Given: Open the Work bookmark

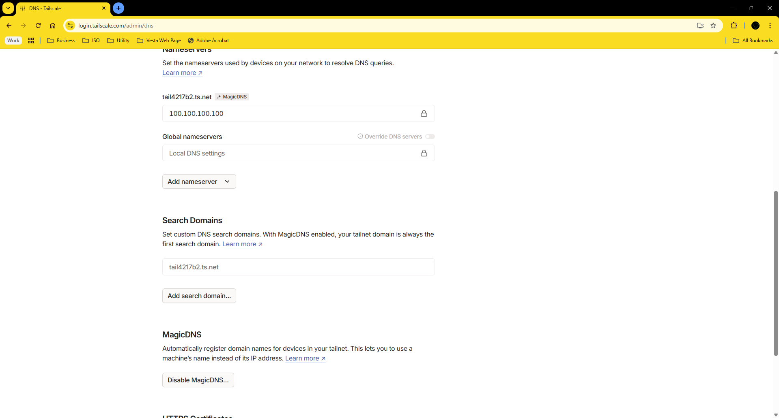Looking at the screenshot, I should [13, 41].
